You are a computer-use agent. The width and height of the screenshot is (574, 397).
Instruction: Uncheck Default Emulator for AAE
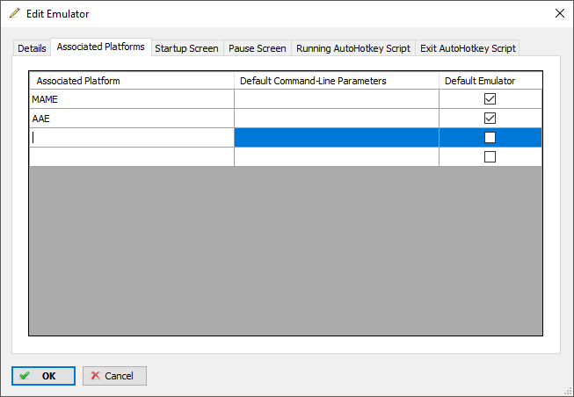pyautogui.click(x=490, y=119)
